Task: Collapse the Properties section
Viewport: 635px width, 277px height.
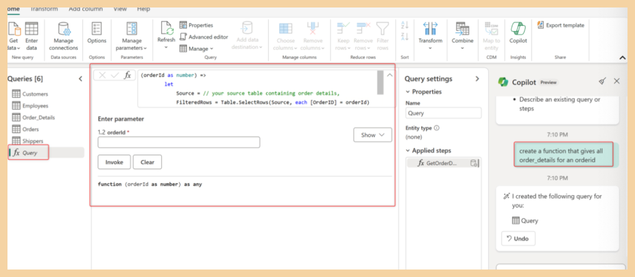Action: pyautogui.click(x=408, y=92)
